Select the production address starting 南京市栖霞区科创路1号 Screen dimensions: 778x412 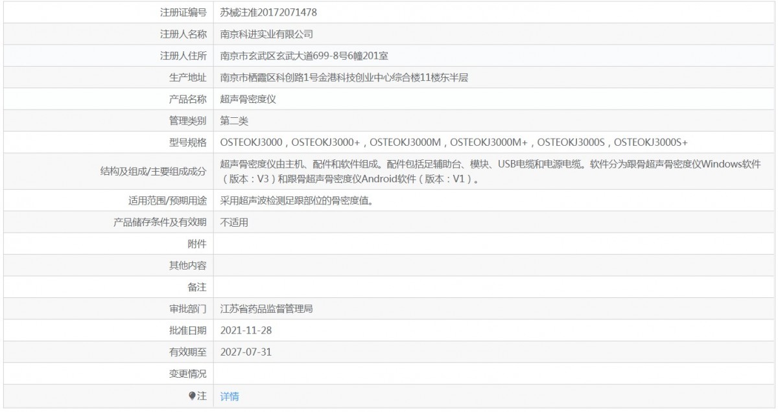344,77
